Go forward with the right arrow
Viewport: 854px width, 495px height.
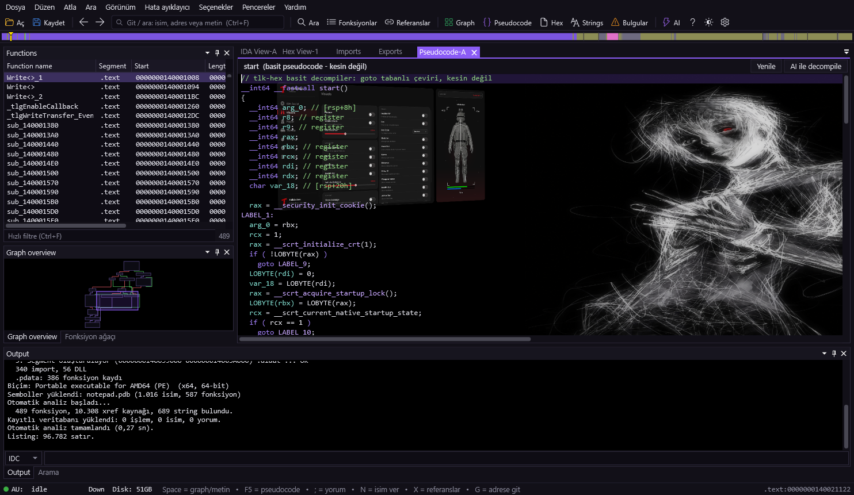click(100, 22)
